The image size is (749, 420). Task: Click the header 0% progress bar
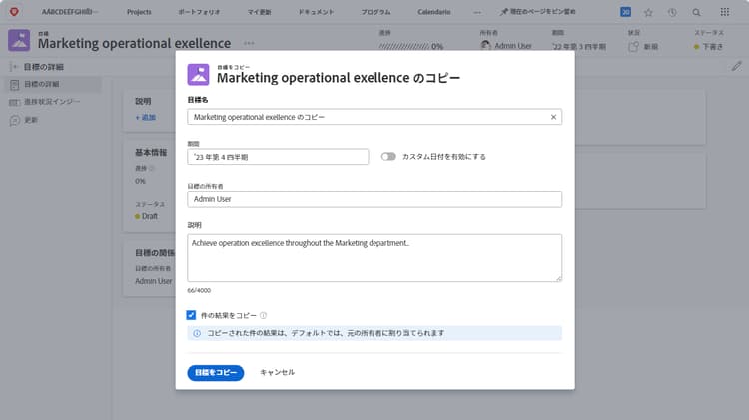(x=411, y=46)
